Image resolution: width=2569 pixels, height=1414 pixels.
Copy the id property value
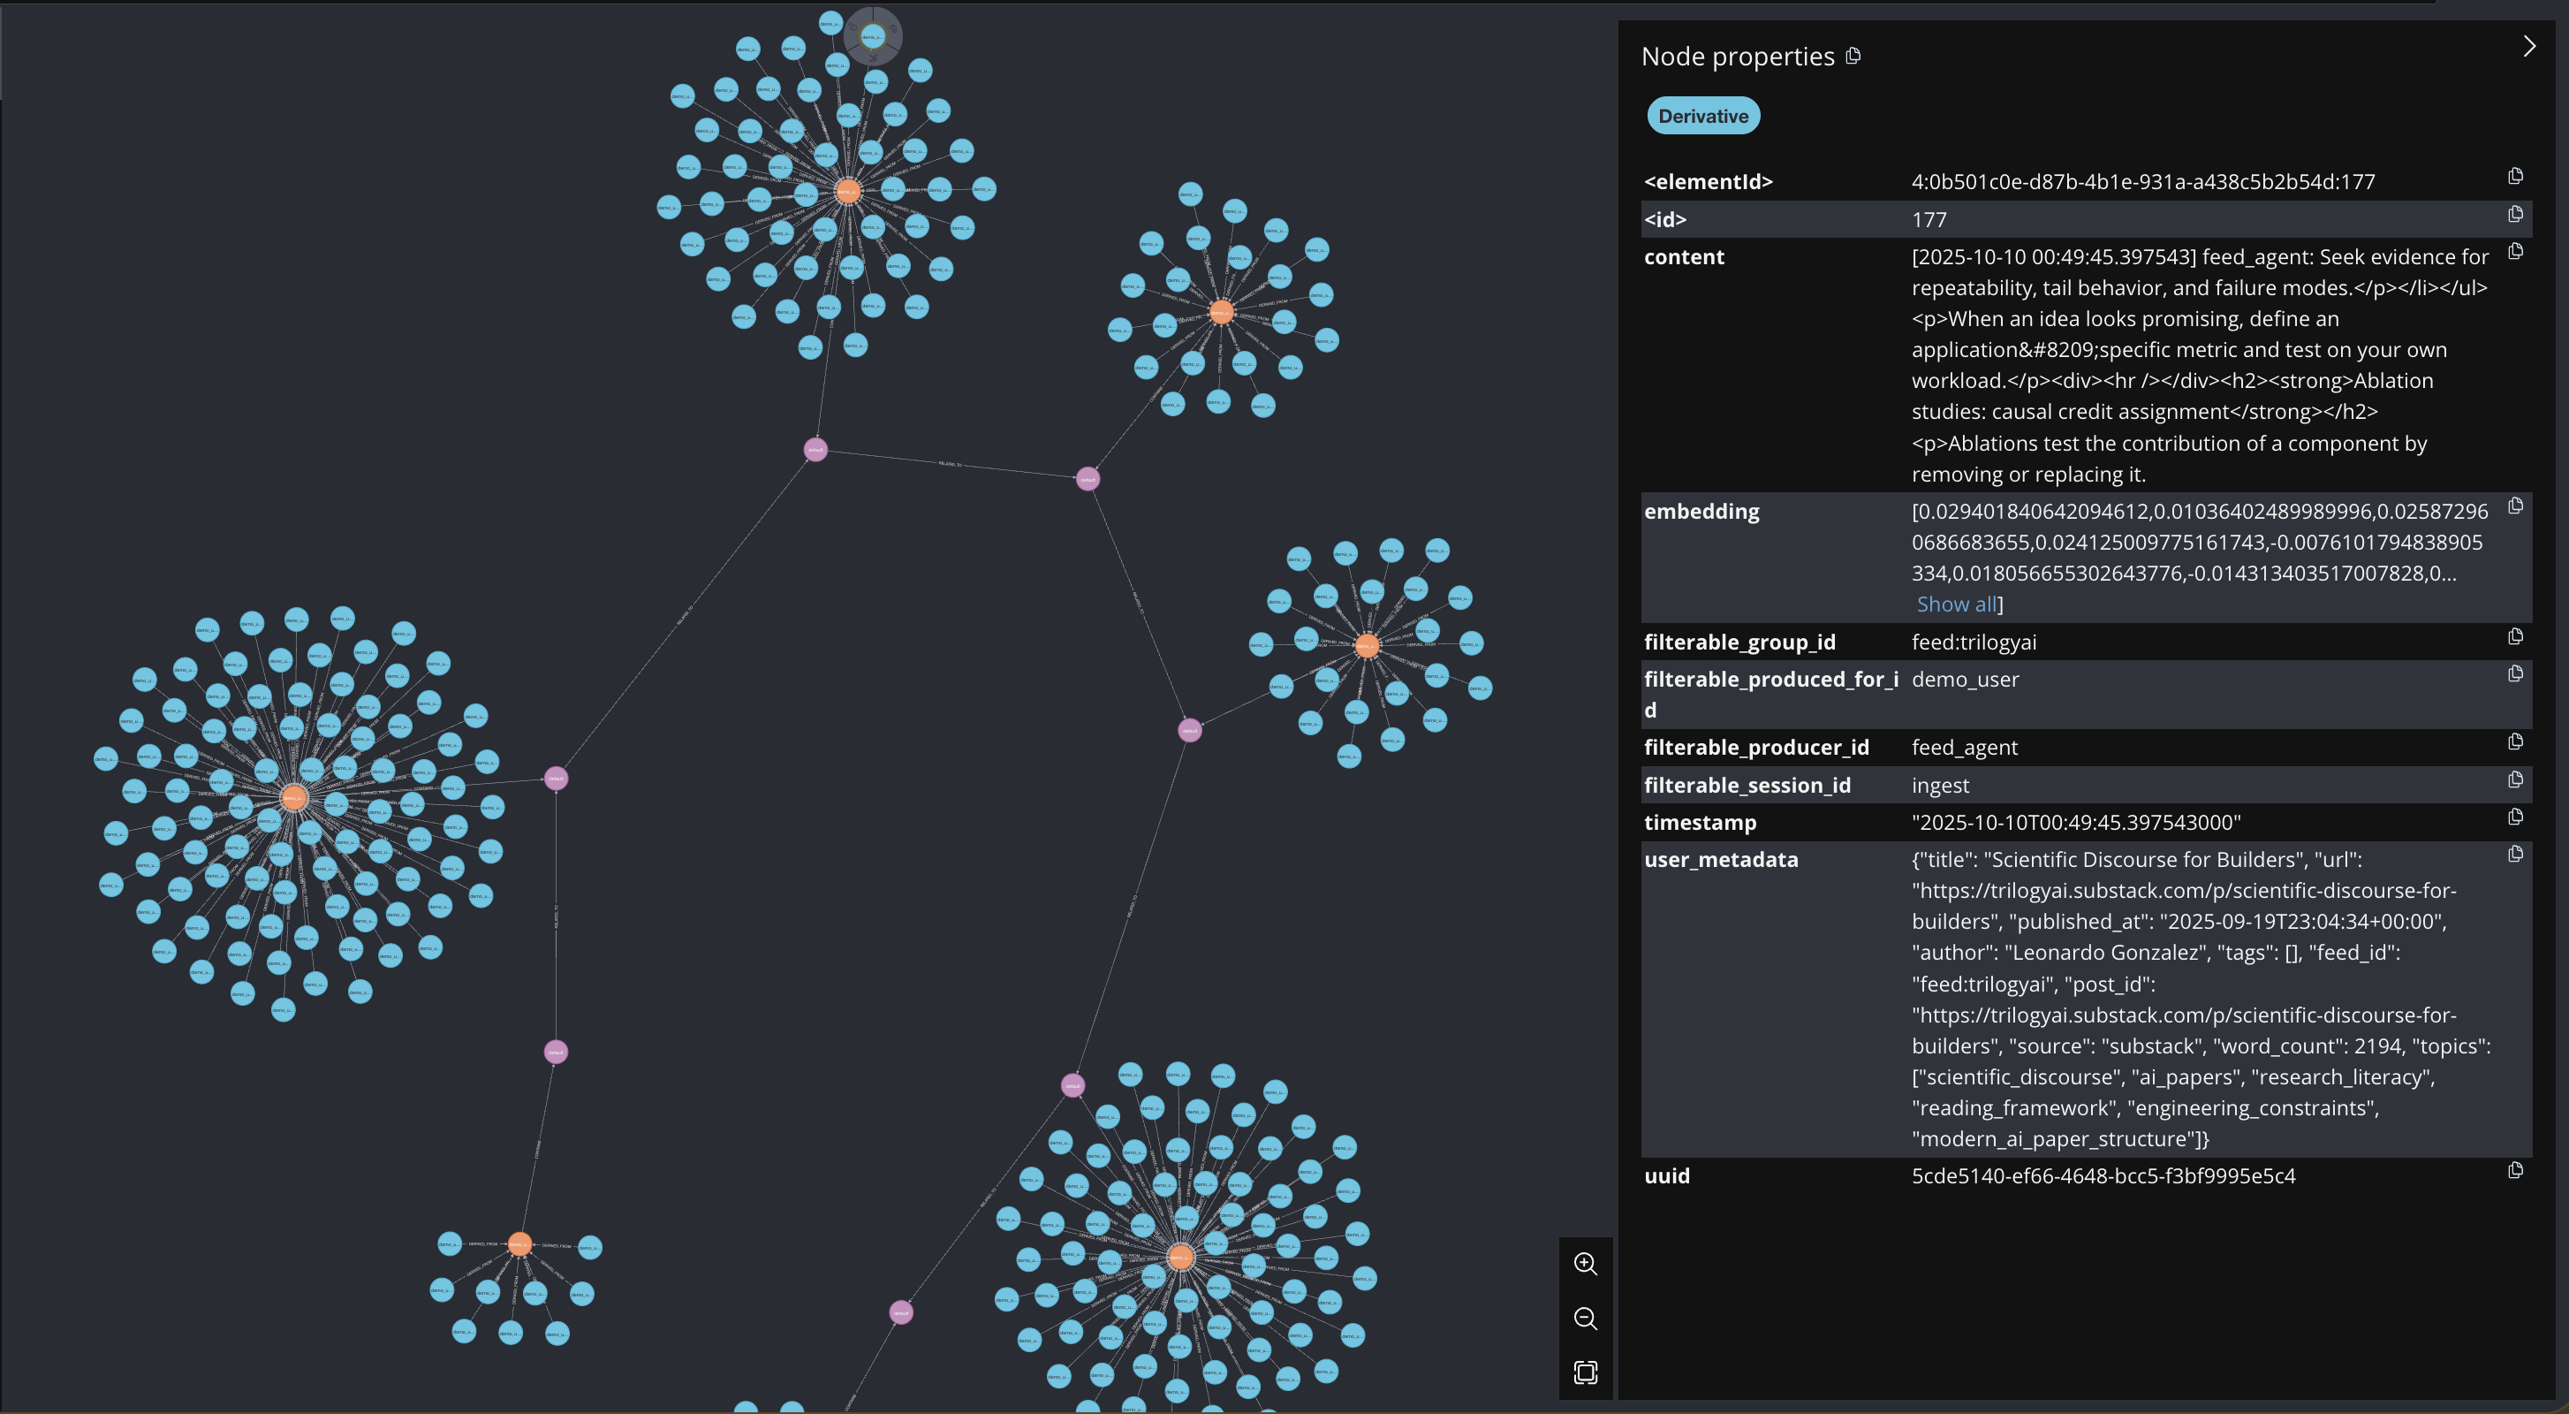[2514, 215]
